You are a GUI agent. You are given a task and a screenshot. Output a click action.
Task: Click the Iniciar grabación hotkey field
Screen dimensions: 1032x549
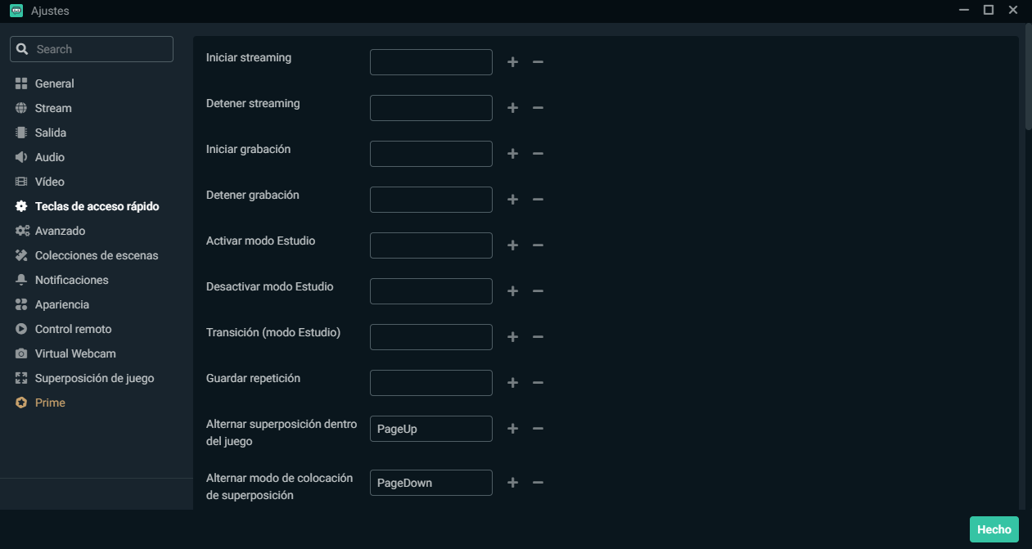point(430,153)
